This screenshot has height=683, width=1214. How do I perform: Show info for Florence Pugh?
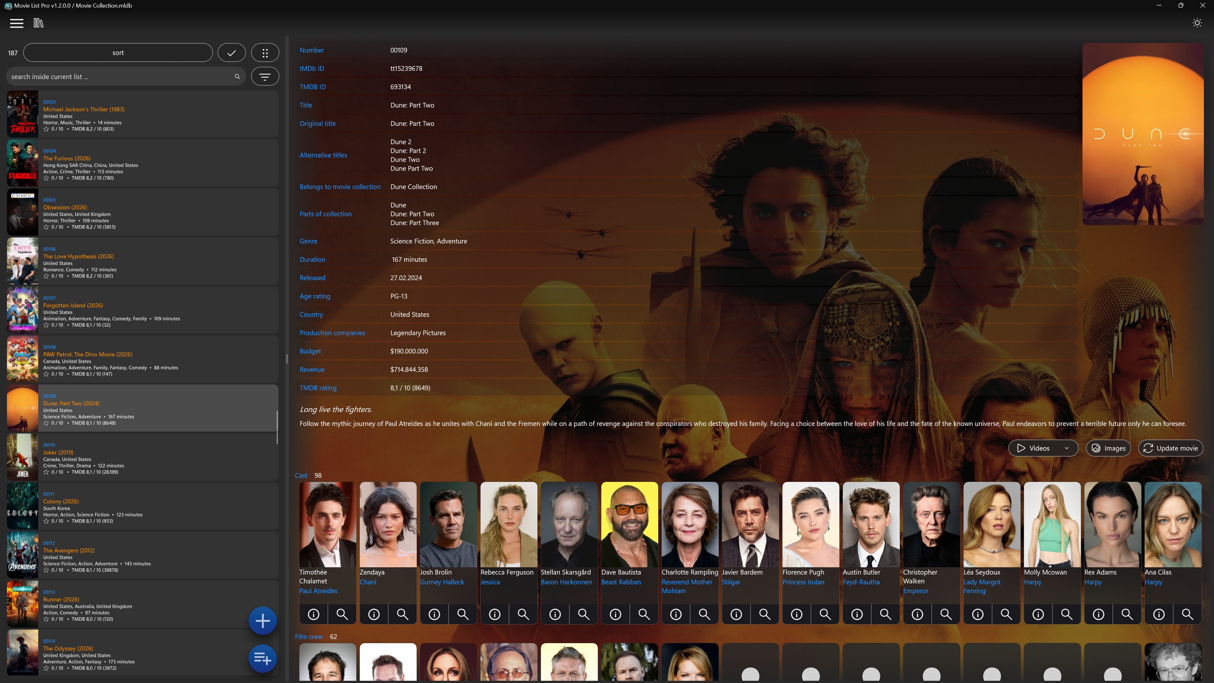pyautogui.click(x=796, y=614)
